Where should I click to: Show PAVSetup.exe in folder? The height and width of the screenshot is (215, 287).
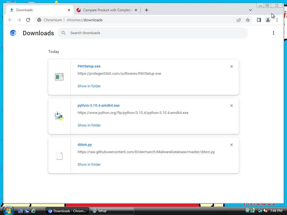(89, 86)
